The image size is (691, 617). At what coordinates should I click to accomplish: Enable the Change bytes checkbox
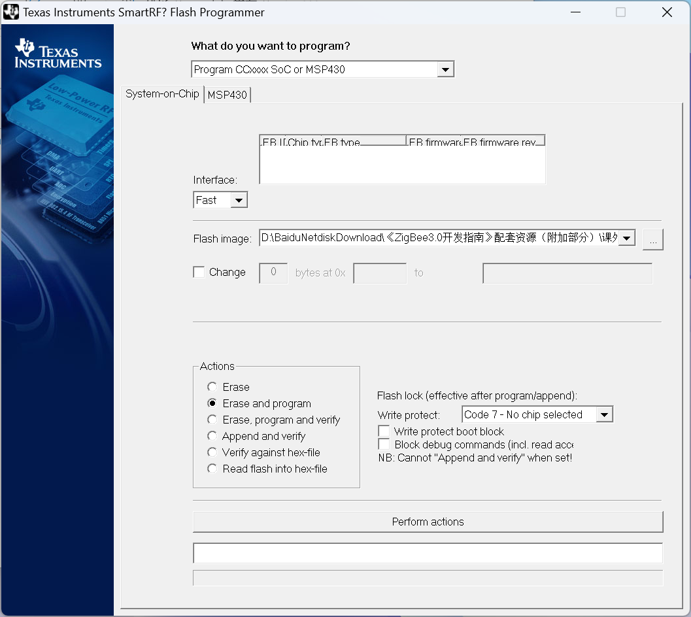tap(199, 272)
